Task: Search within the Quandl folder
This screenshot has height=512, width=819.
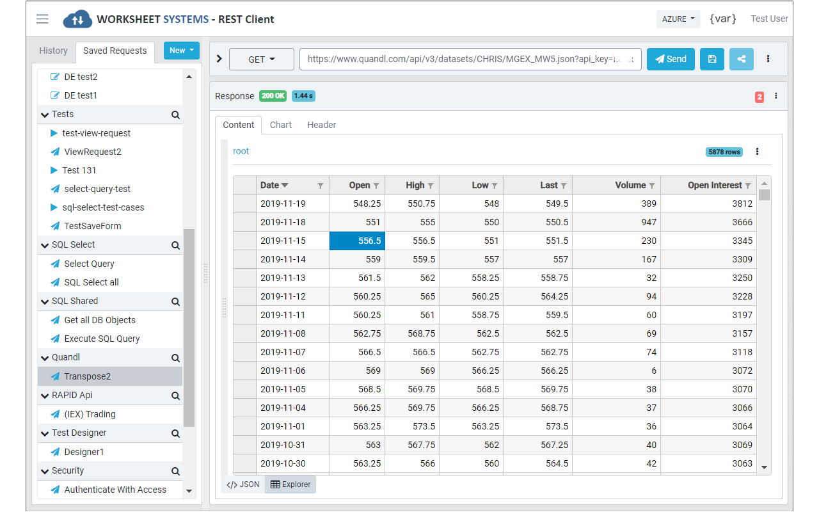Action: (x=175, y=358)
